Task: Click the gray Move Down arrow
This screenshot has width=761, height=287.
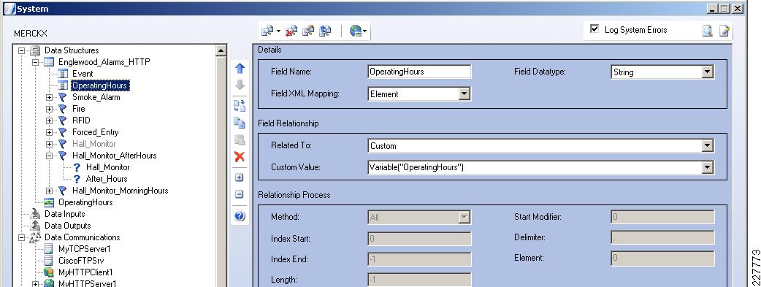Action: (x=240, y=85)
